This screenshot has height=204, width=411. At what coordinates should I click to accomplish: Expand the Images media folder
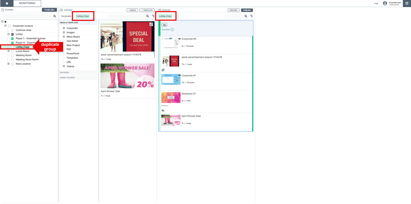[x=64, y=32]
